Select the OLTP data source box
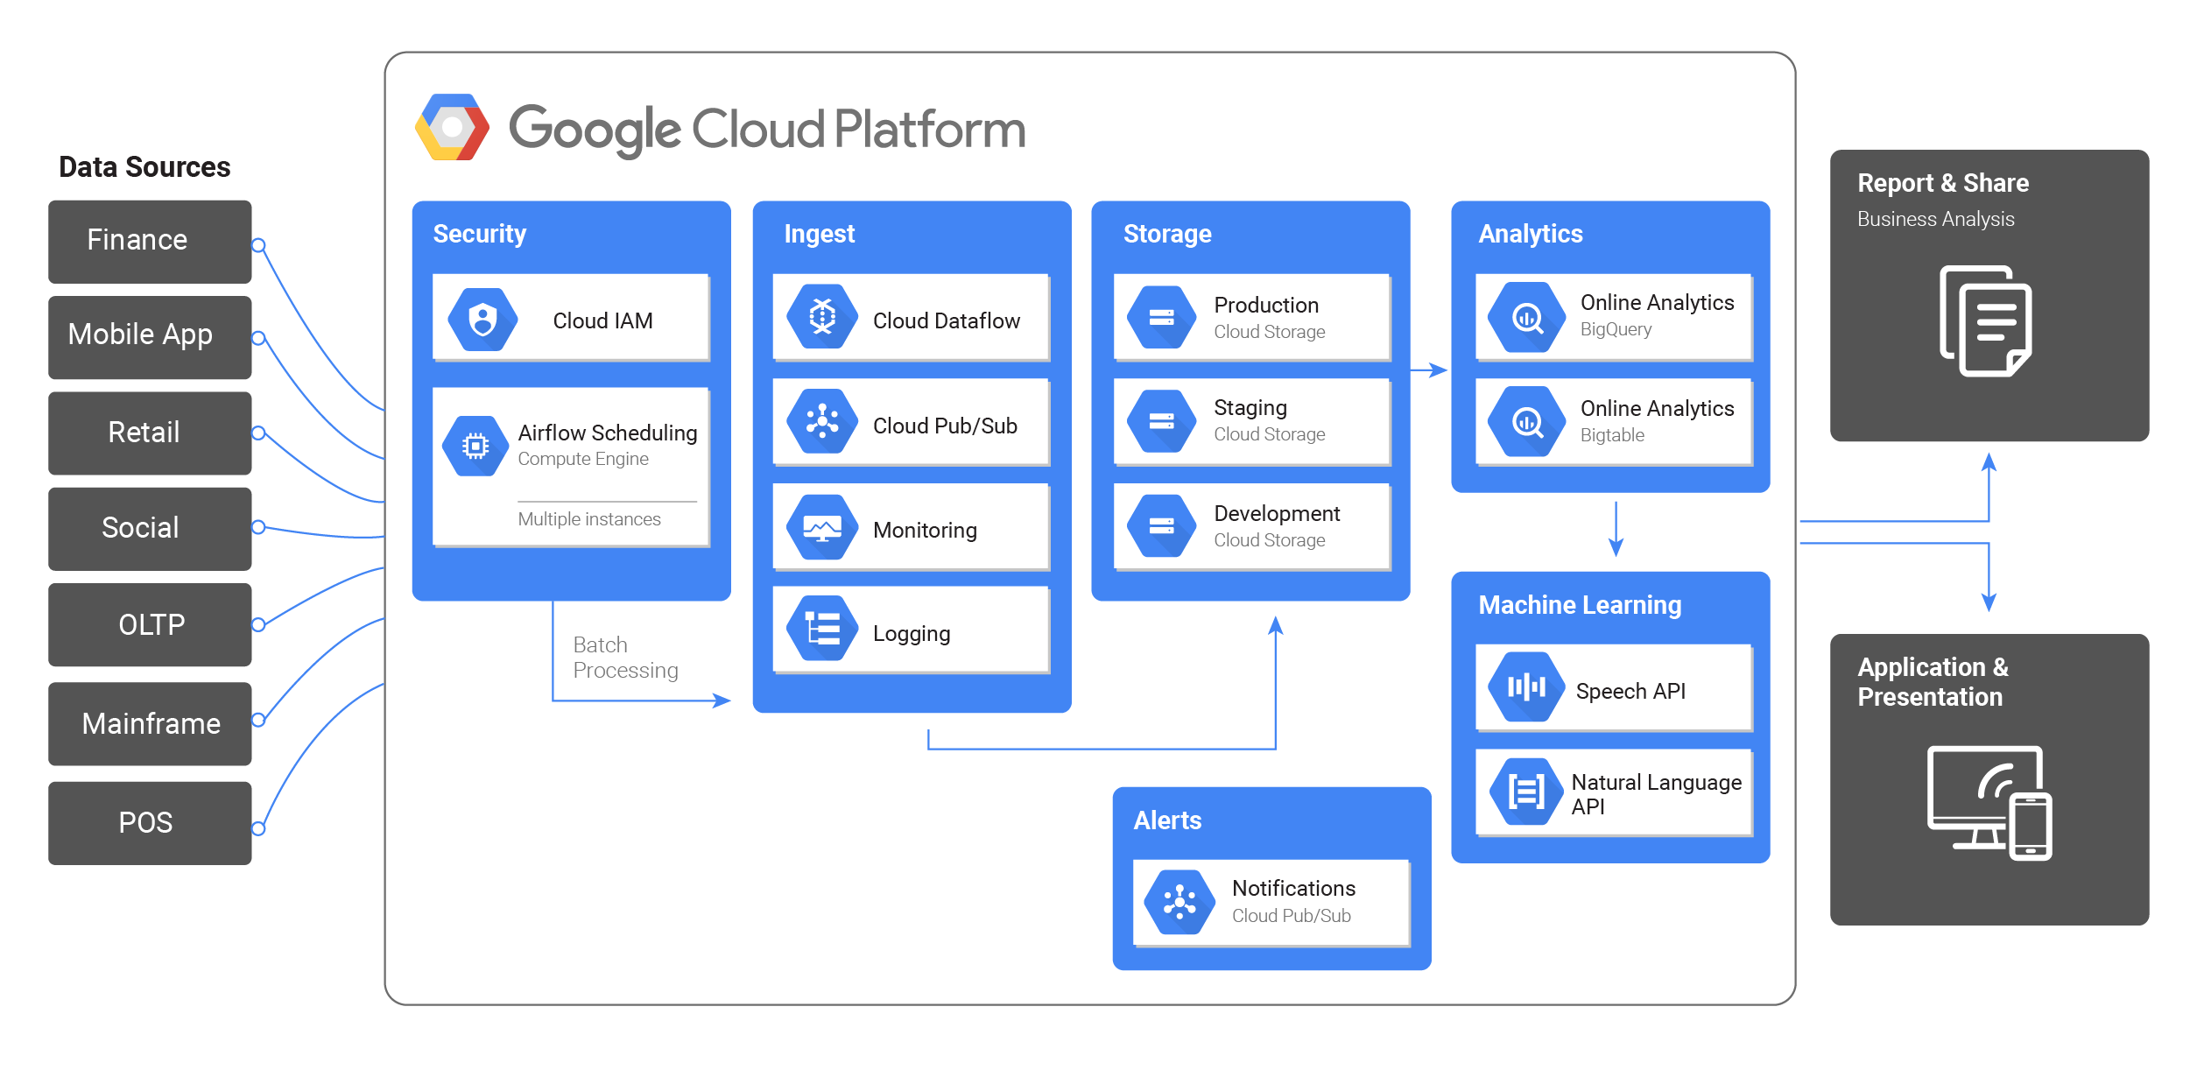Screen dimensions: 2190x1070 click(150, 625)
